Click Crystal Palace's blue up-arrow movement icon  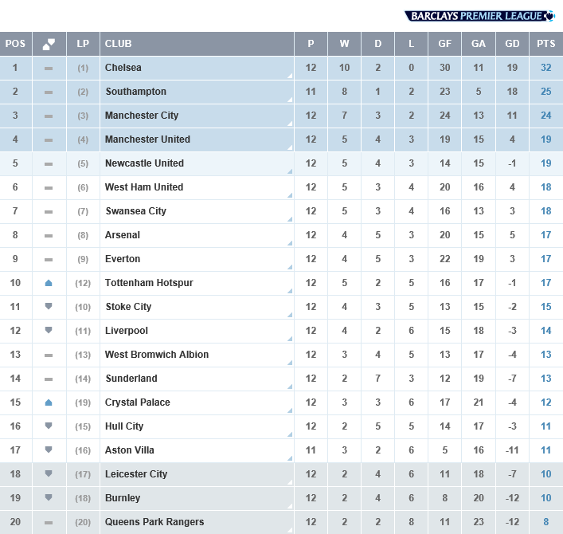[x=49, y=402]
